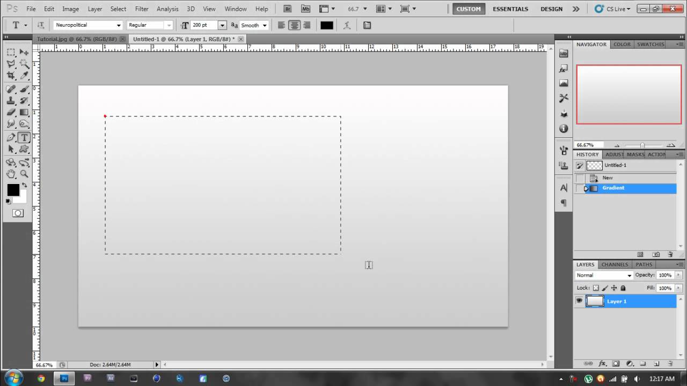Select the Polygonal Lasso tool
Image resolution: width=687 pixels, height=386 pixels.
pyautogui.click(x=11, y=64)
